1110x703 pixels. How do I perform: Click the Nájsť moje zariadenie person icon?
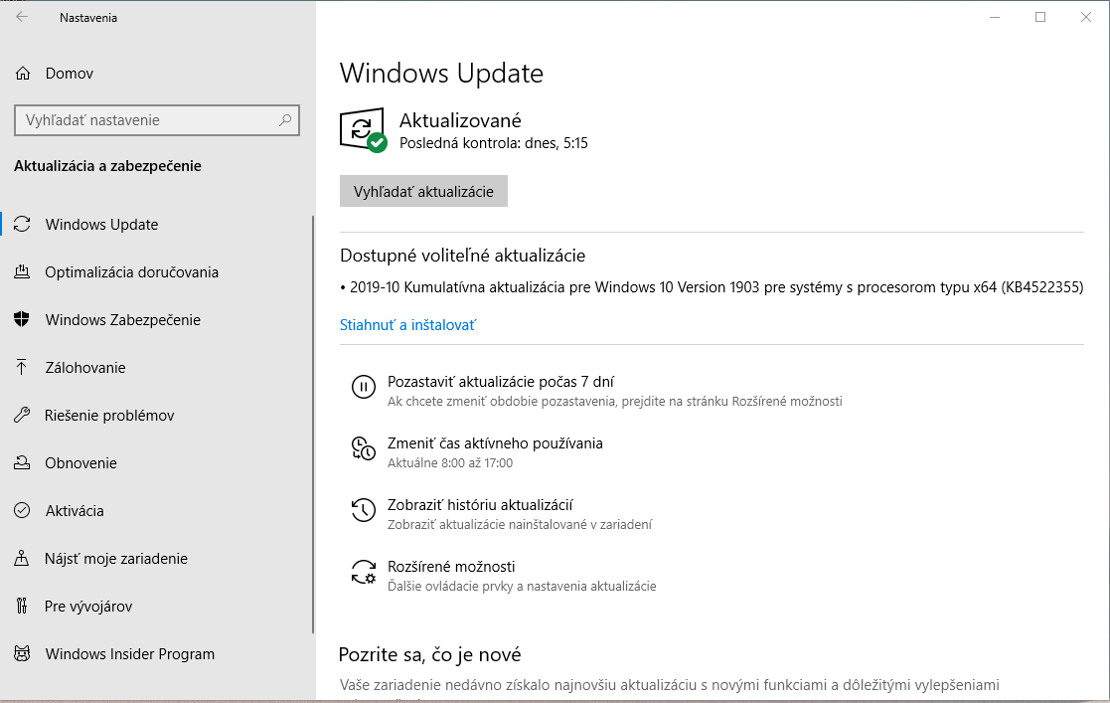pyautogui.click(x=22, y=559)
